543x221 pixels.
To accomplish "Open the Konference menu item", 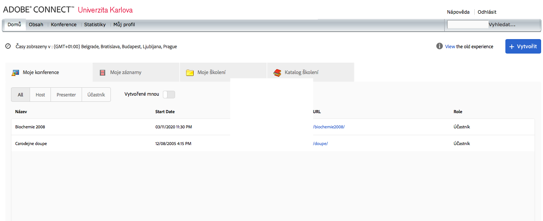I will click(x=64, y=25).
